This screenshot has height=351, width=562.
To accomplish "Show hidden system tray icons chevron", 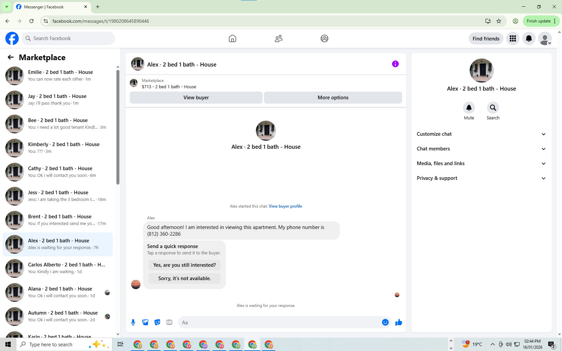I will [492, 344].
